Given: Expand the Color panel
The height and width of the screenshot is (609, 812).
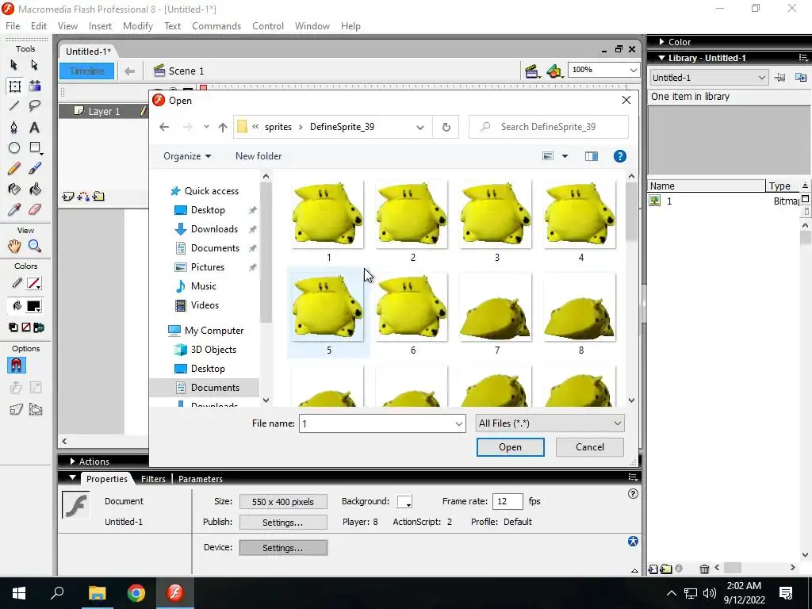Looking at the screenshot, I should point(662,42).
